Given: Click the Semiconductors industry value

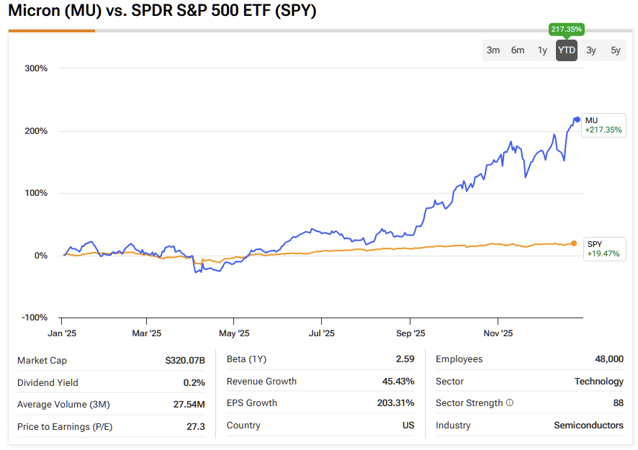Looking at the screenshot, I should pos(588,426).
